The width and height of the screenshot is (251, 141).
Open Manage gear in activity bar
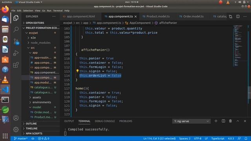click(x=16, y=129)
